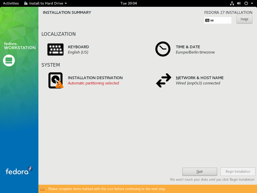
Task: Open Activities overview
Action: [11, 3]
